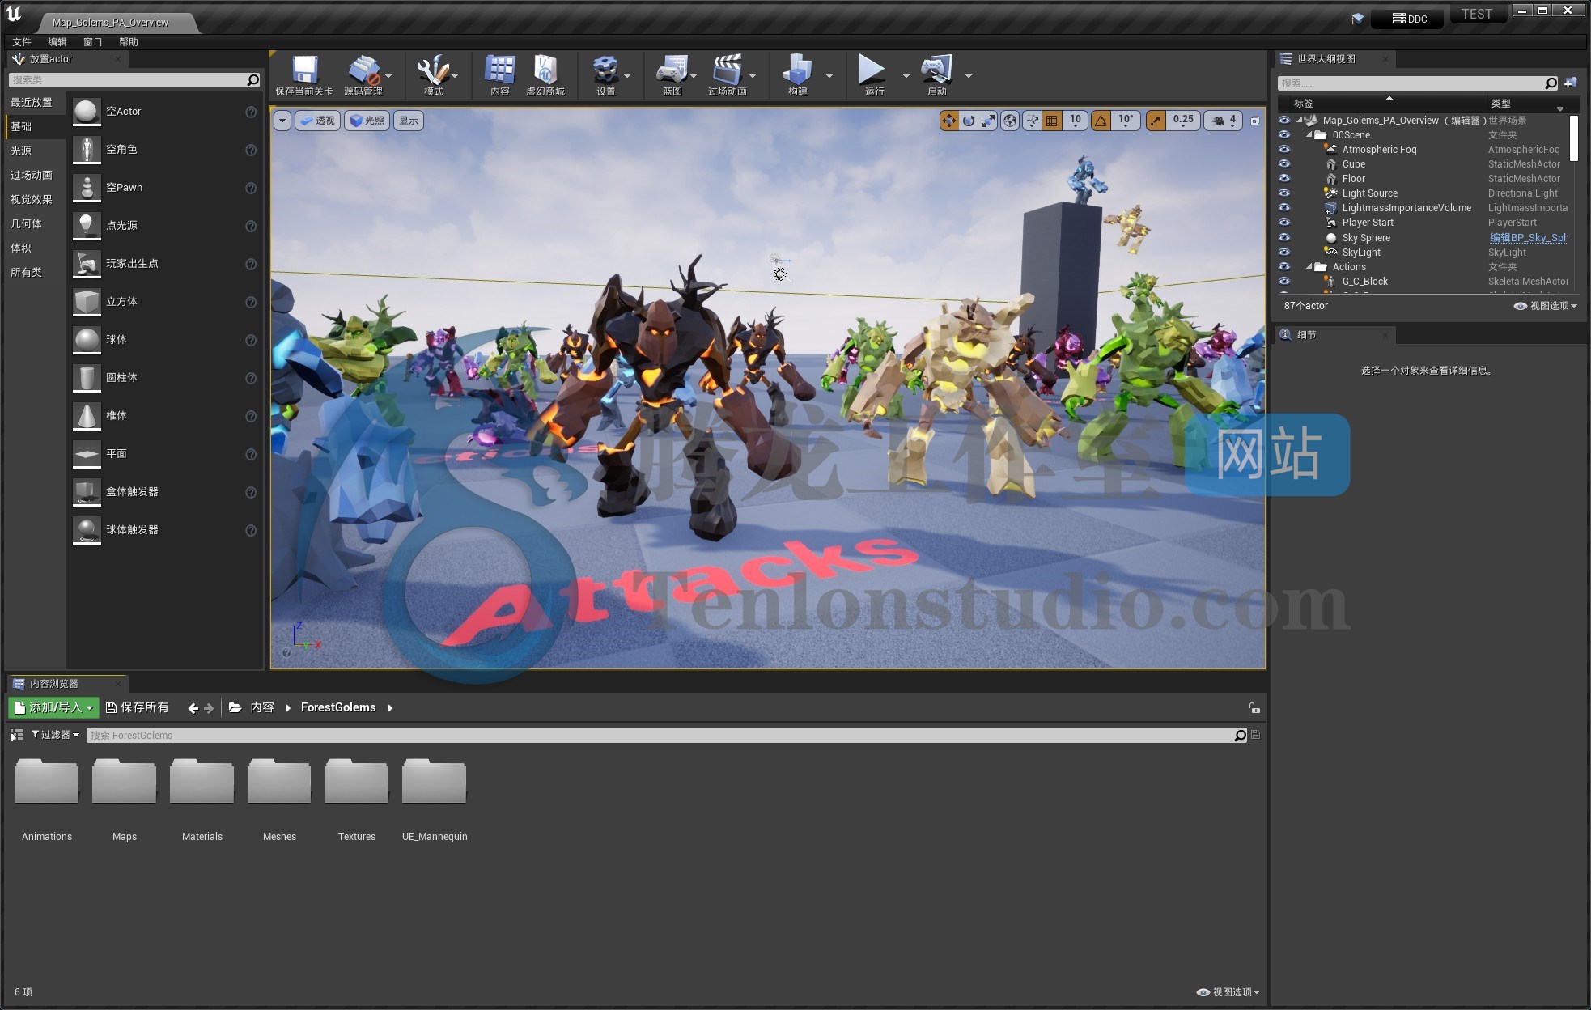Toggle visibility of Light Source actor
Image resolution: width=1591 pixels, height=1010 pixels.
click(x=1284, y=193)
